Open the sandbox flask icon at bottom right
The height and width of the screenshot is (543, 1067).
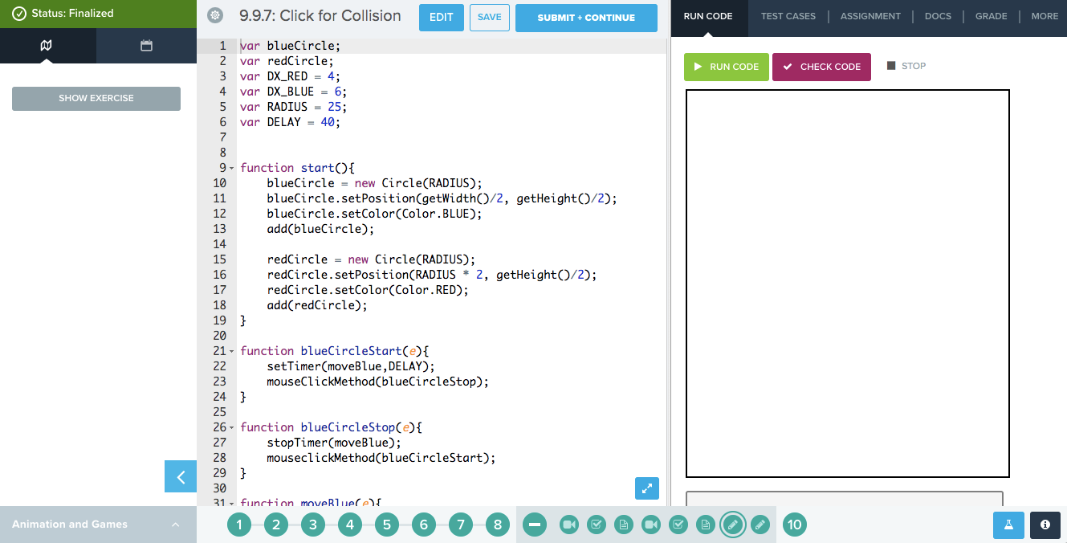click(1008, 525)
